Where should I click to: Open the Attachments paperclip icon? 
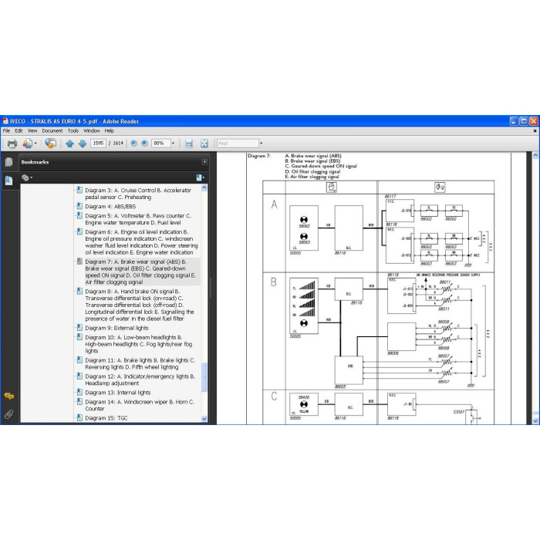point(9,414)
